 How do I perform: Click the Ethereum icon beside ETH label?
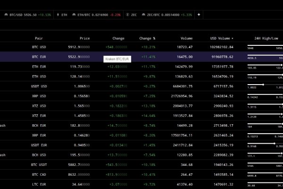pyautogui.click(x=58, y=15)
